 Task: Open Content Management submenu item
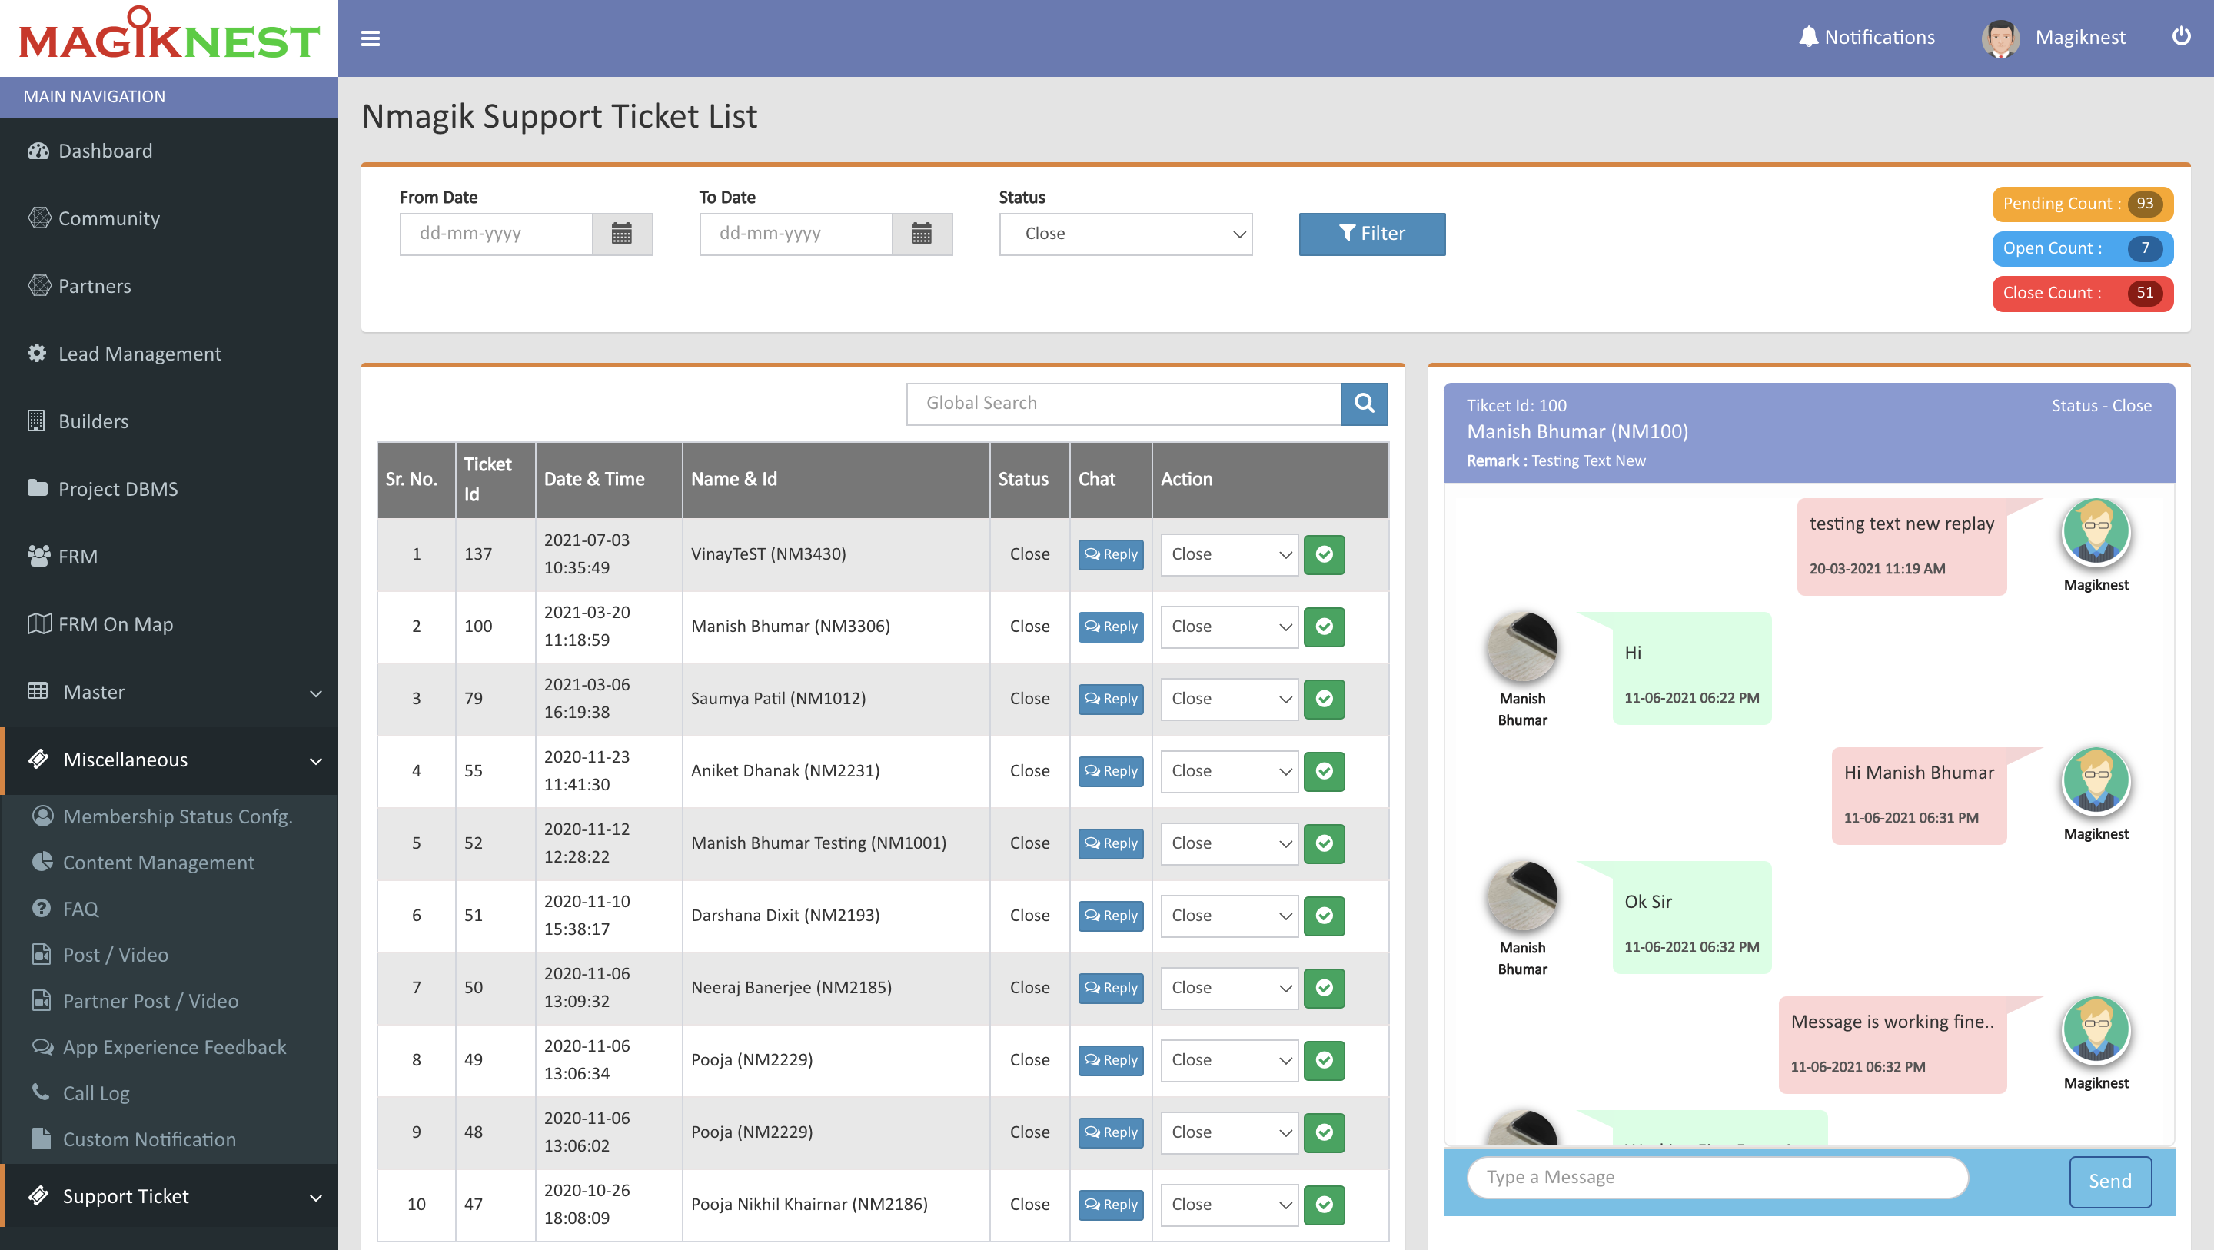[x=169, y=863]
